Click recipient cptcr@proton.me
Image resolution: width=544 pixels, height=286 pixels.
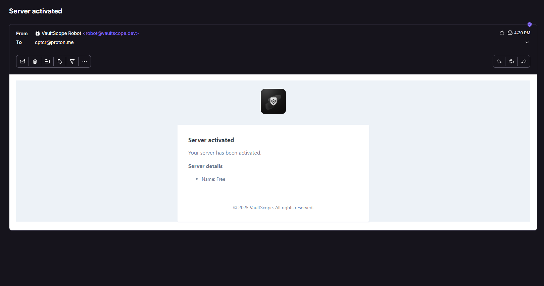tap(54, 42)
